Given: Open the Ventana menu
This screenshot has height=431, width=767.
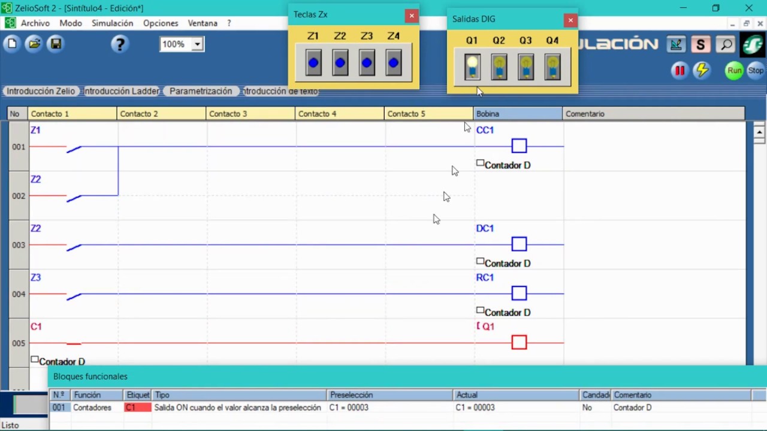Looking at the screenshot, I should 203,23.
